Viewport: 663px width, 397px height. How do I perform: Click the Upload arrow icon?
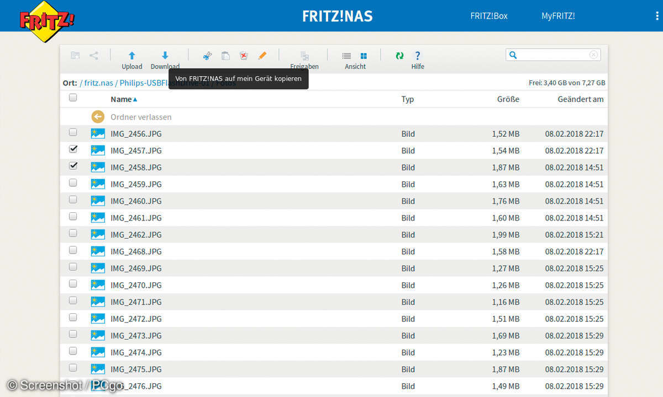(132, 56)
